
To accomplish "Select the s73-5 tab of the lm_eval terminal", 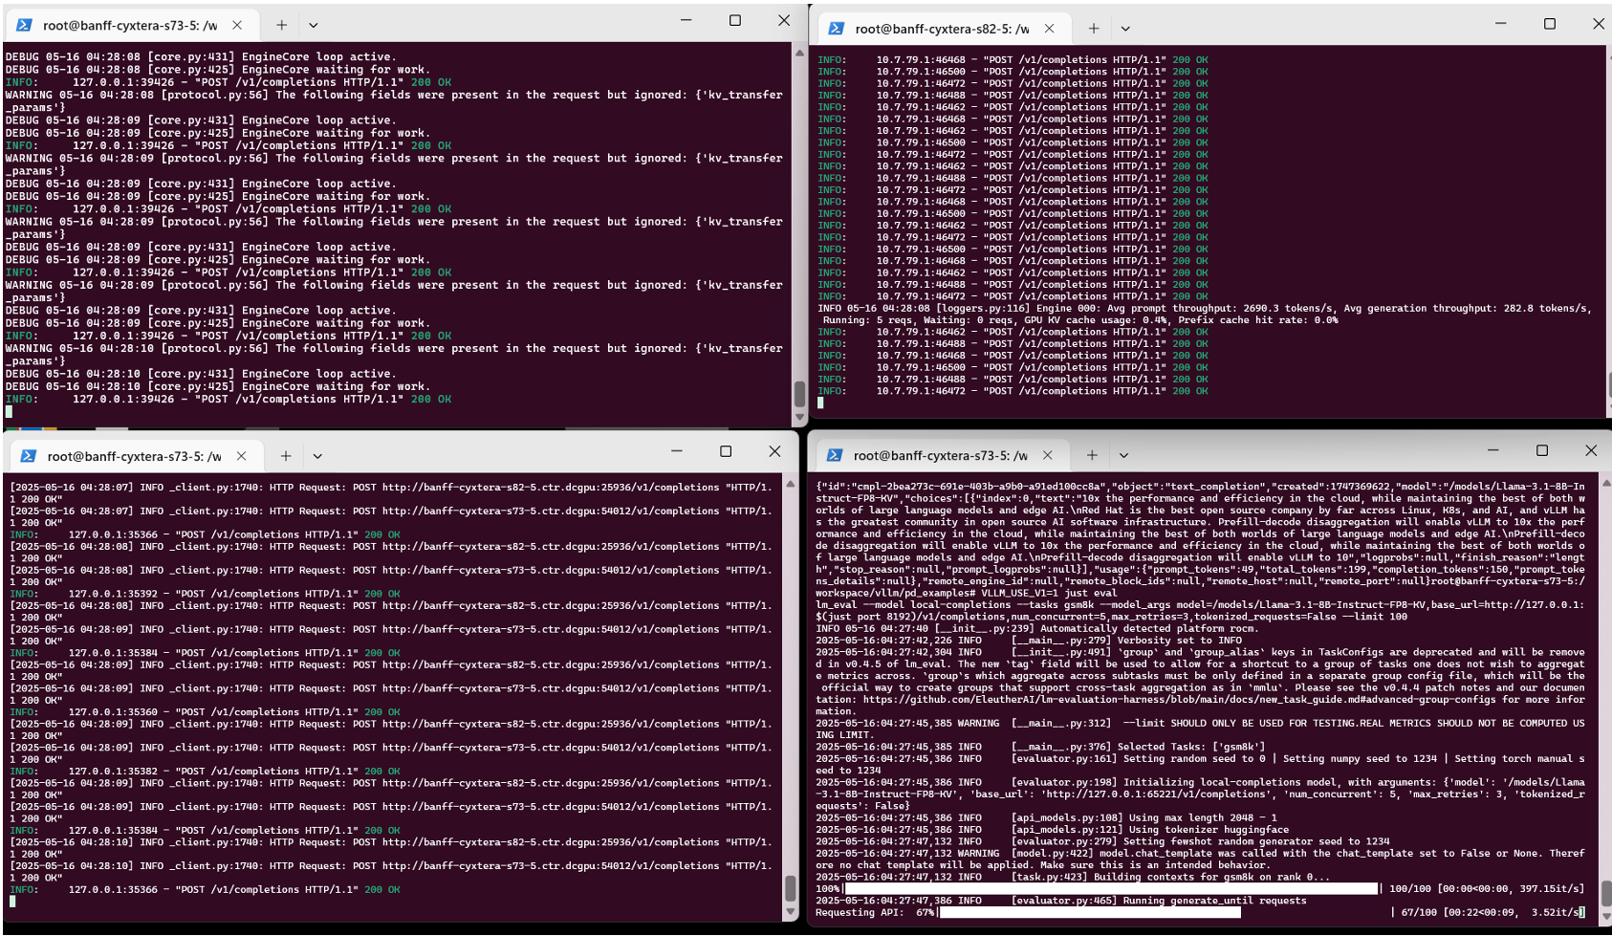I will 941,455.
